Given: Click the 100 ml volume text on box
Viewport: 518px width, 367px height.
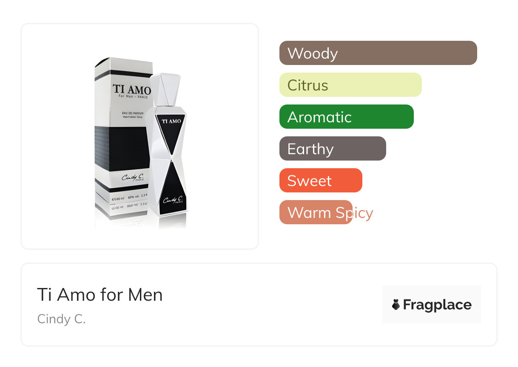Looking at the screenshot, I should (x=118, y=199).
